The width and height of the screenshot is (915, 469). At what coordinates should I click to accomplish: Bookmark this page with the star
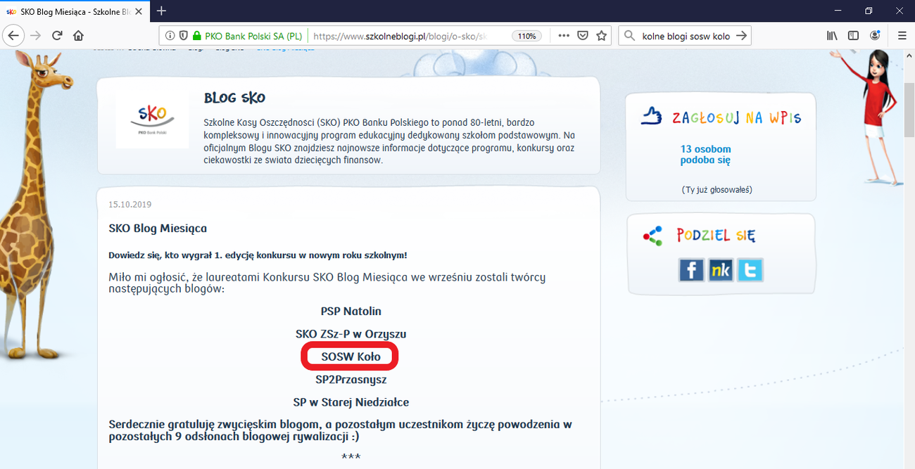click(x=601, y=36)
